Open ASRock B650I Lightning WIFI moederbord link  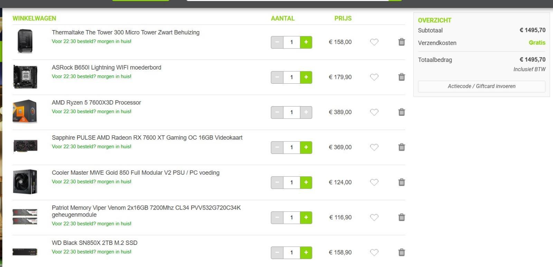coord(106,67)
